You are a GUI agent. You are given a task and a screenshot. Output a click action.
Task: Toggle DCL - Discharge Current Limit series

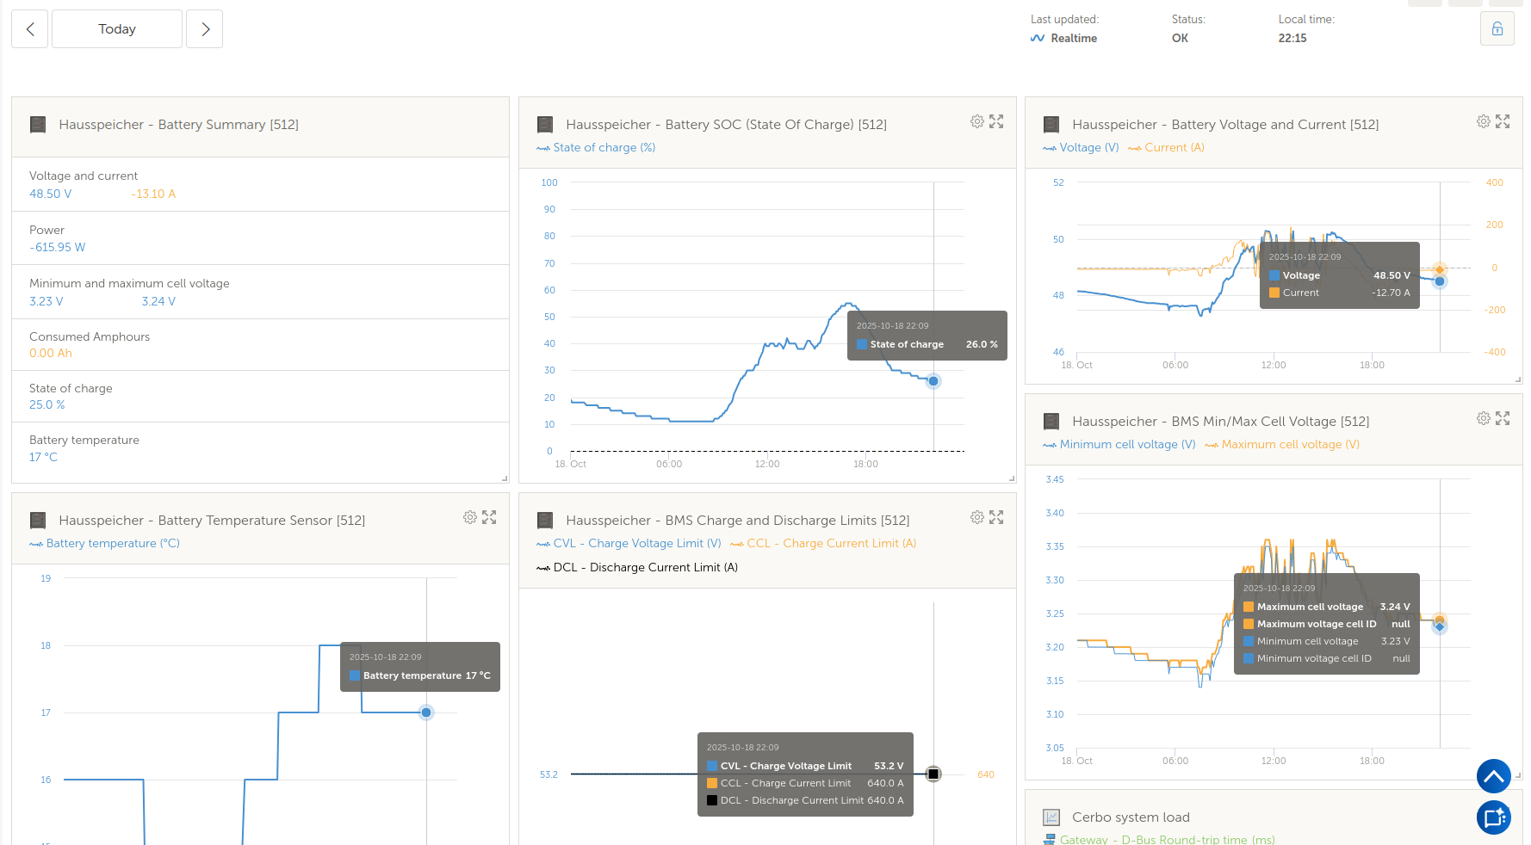645,568
